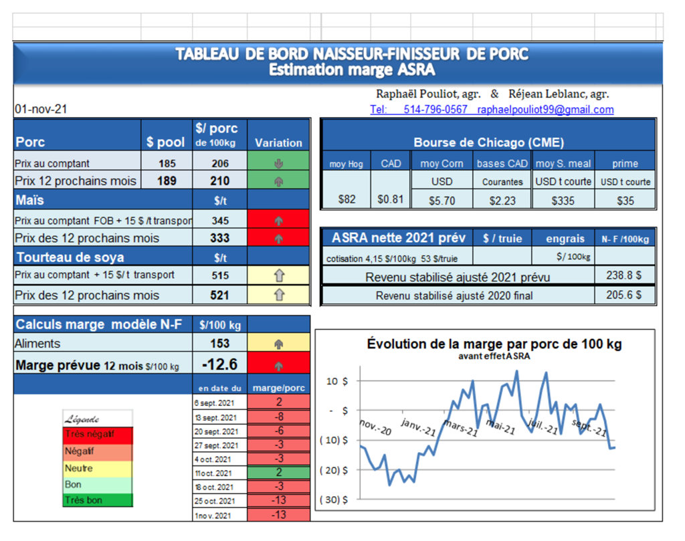Viewport: 685px width, 541px height.
Task: Click the Bourse de Chicago (CME) header
Action: pyautogui.click(x=488, y=142)
